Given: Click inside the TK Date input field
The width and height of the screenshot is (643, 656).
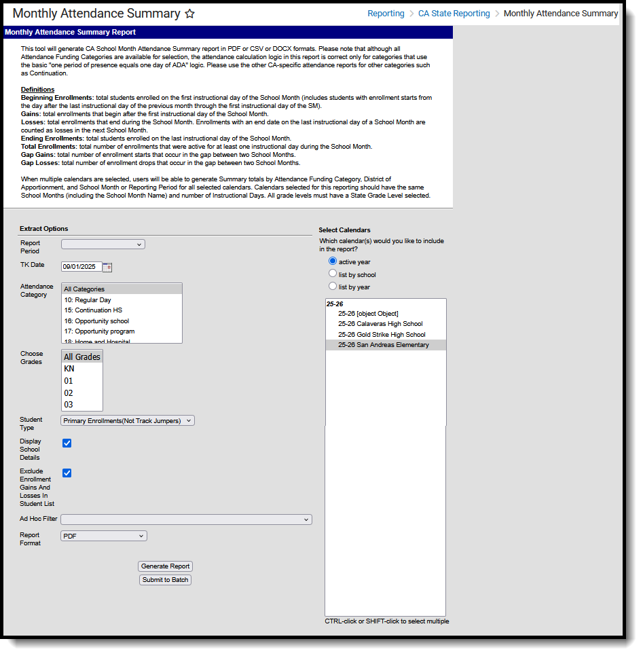Looking at the screenshot, I should tap(81, 267).
